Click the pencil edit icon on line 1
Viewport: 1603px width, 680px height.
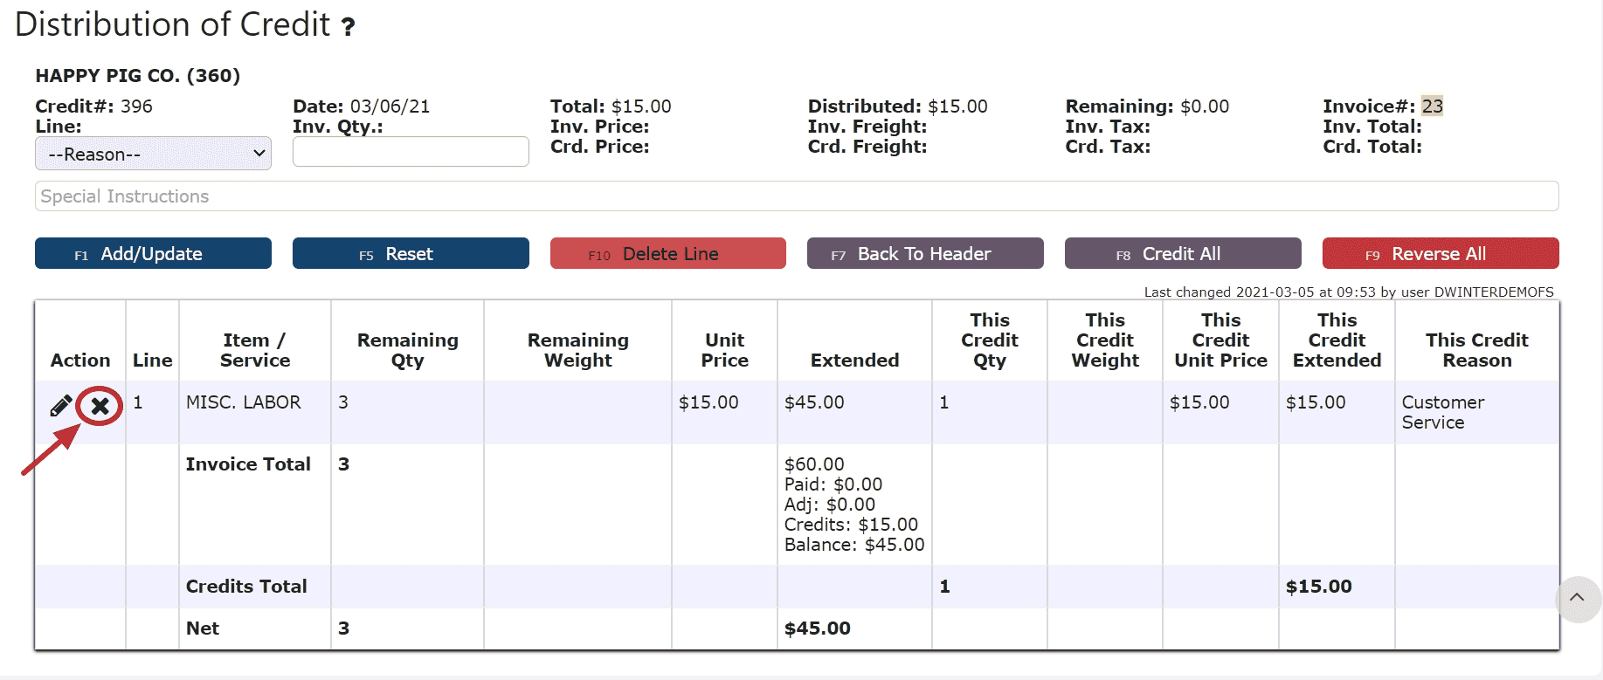point(61,406)
